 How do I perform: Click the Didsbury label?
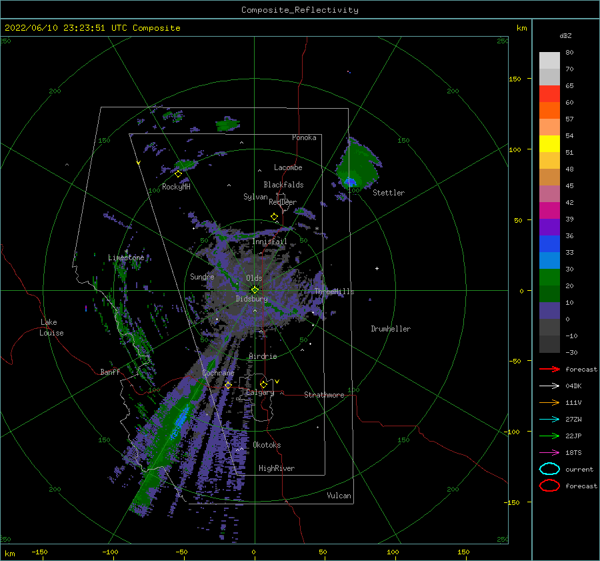tap(251, 299)
